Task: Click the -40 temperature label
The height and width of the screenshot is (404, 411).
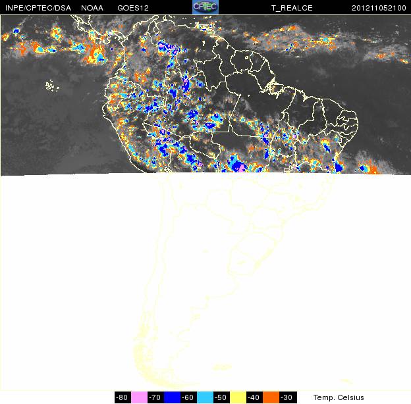Action: (x=254, y=397)
